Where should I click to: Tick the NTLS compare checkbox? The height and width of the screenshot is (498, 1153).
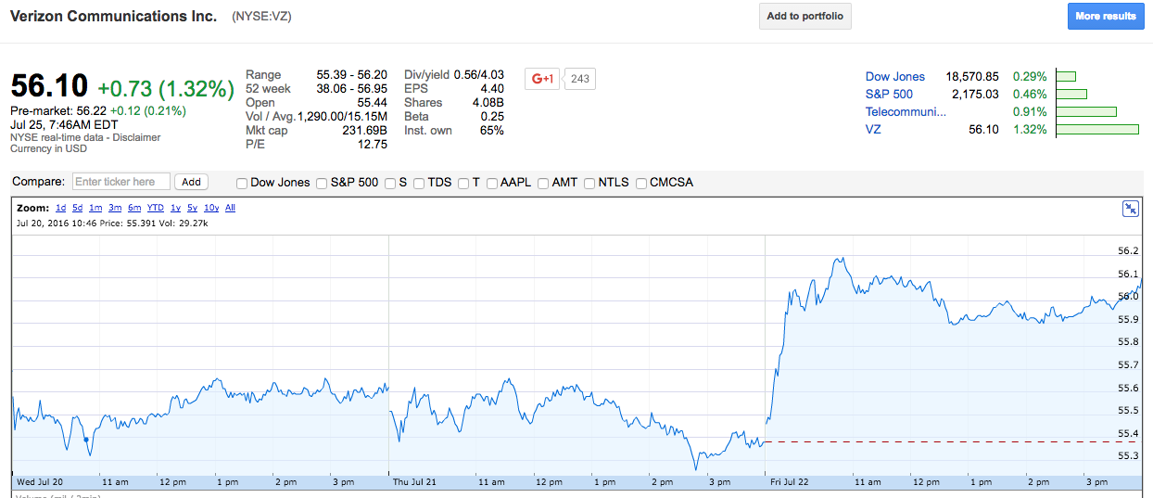[589, 183]
